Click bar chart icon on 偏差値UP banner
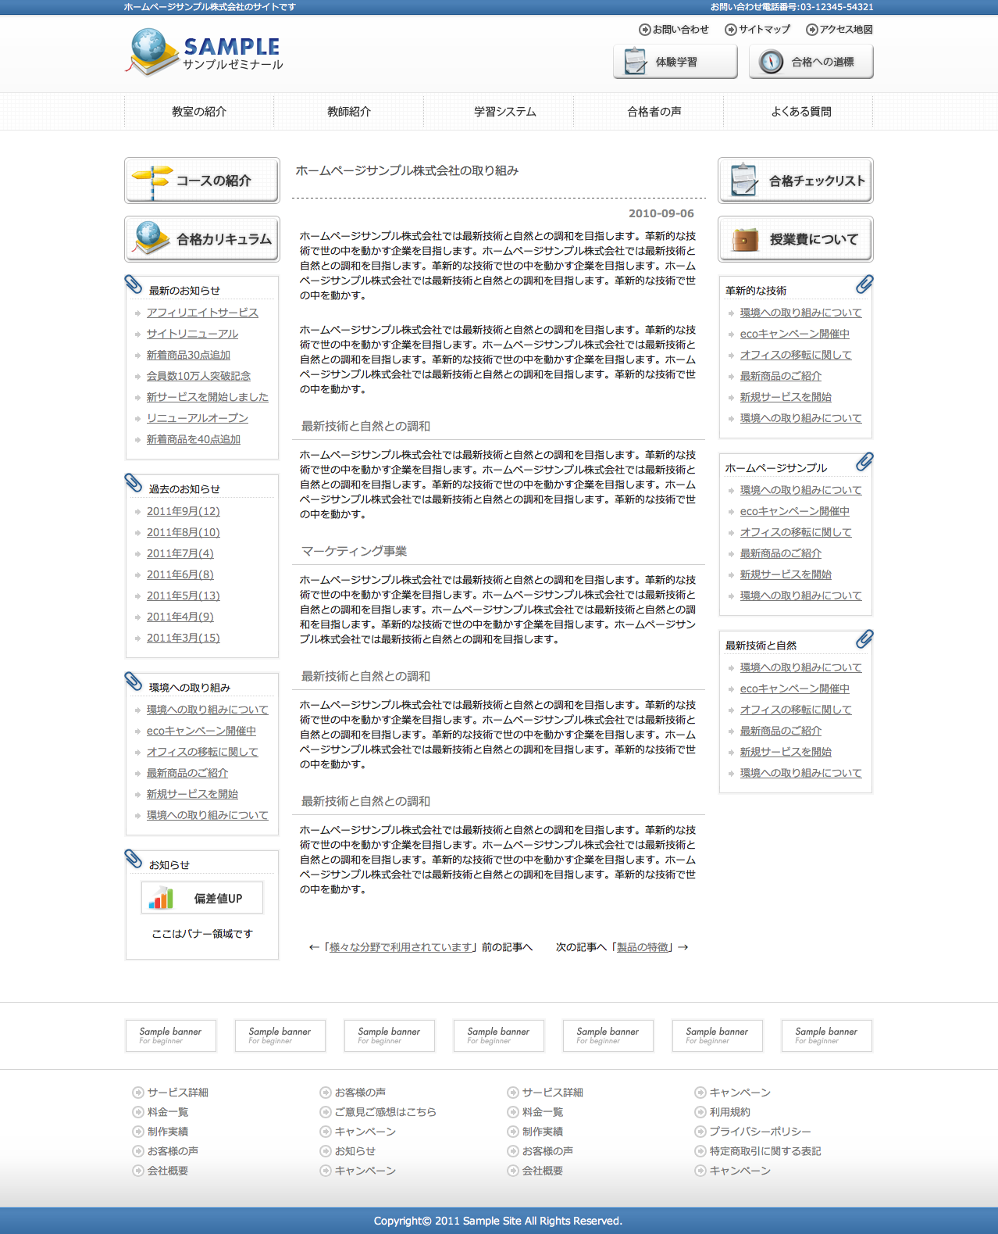 click(x=161, y=898)
